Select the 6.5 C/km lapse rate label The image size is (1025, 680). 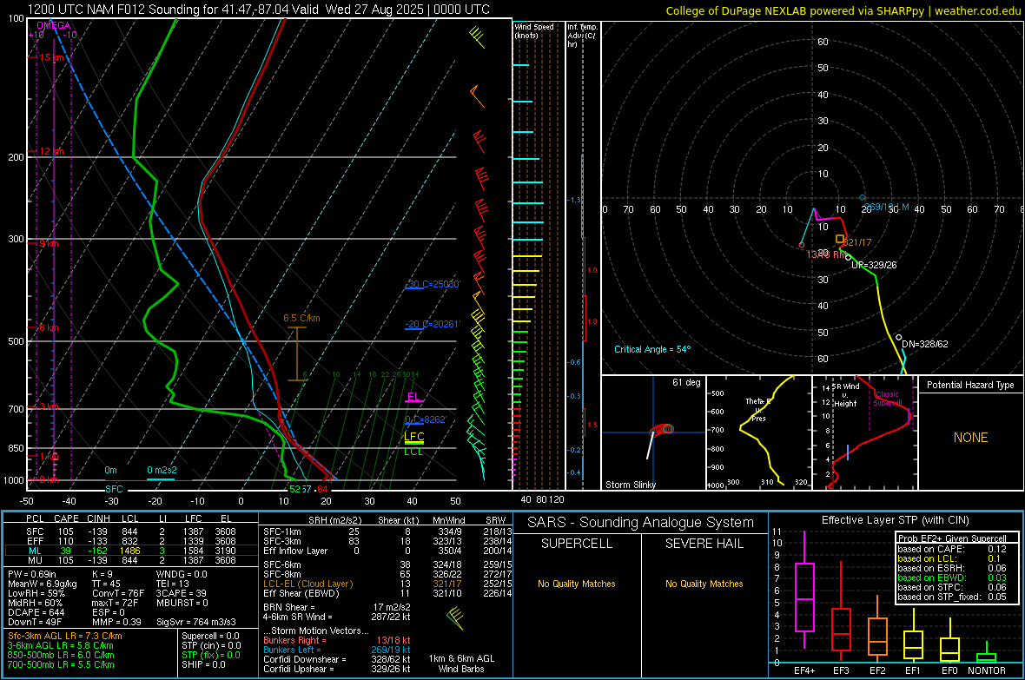click(x=301, y=318)
